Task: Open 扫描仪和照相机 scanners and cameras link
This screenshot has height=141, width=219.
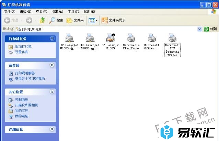Action: (x=26, y=105)
